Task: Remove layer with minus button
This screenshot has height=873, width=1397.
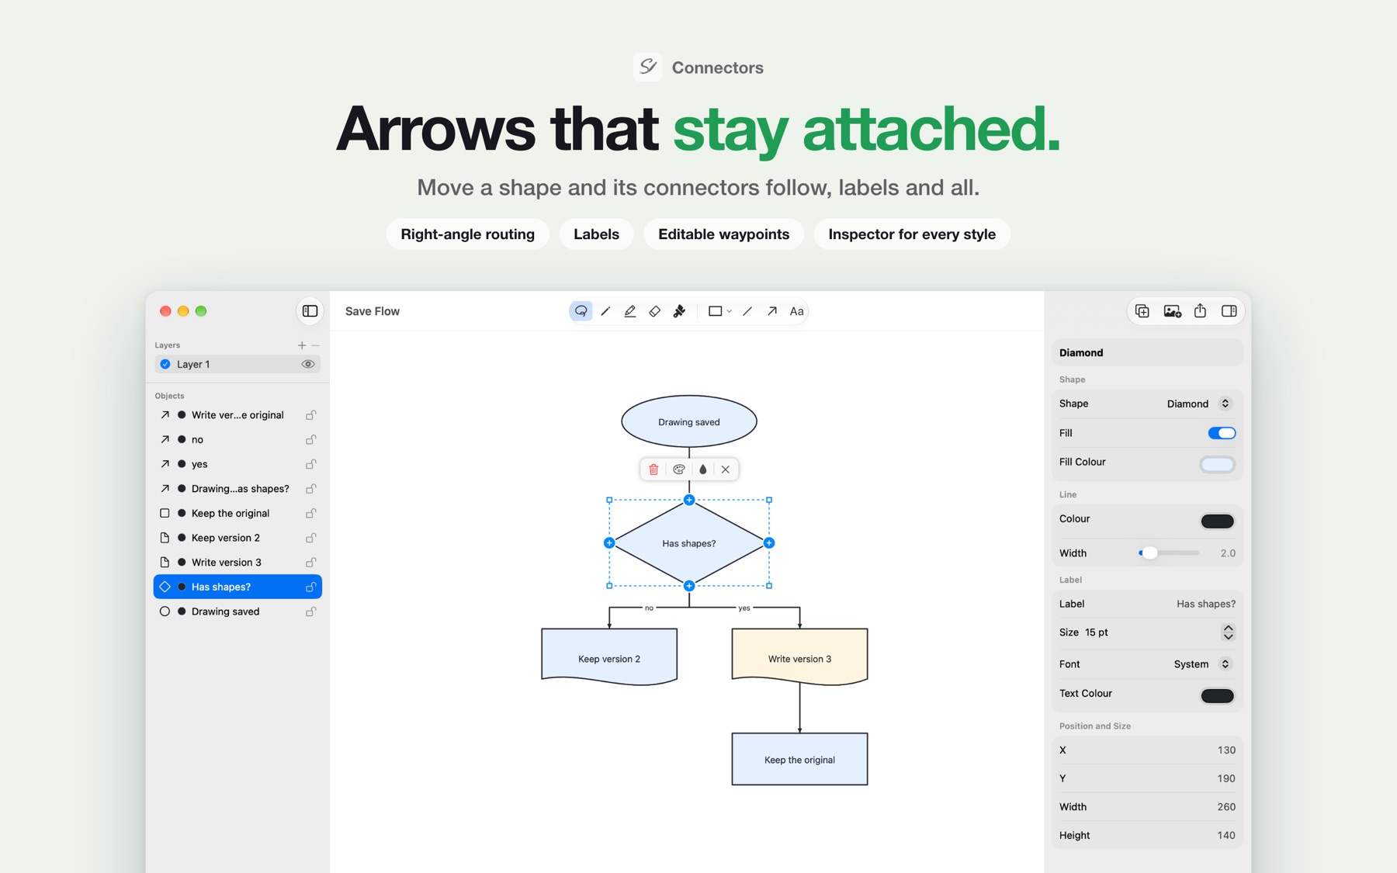Action: point(316,345)
